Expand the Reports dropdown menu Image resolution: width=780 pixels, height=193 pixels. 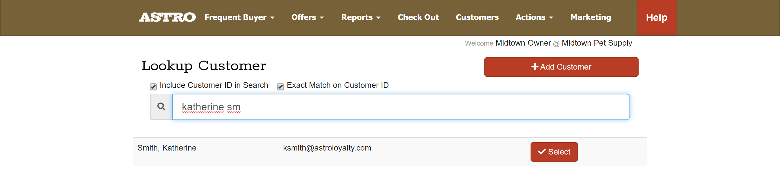[361, 17]
